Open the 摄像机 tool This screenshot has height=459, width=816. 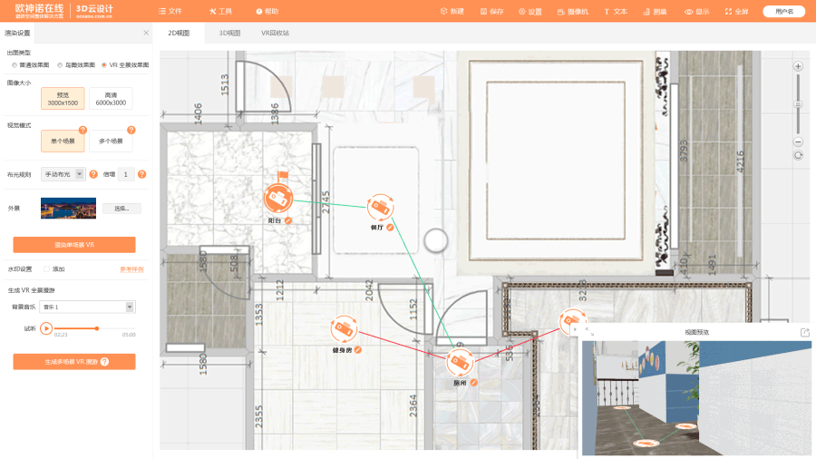pyautogui.click(x=572, y=12)
